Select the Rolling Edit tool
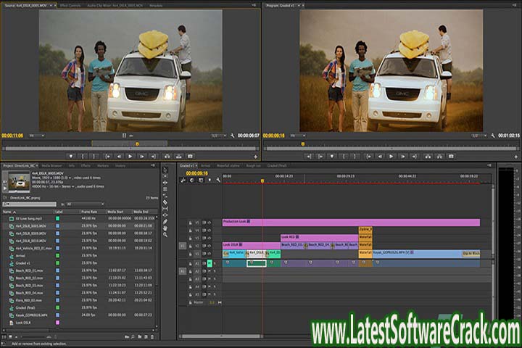Image resolution: width=522 pixels, height=348 pixels. pos(165,189)
